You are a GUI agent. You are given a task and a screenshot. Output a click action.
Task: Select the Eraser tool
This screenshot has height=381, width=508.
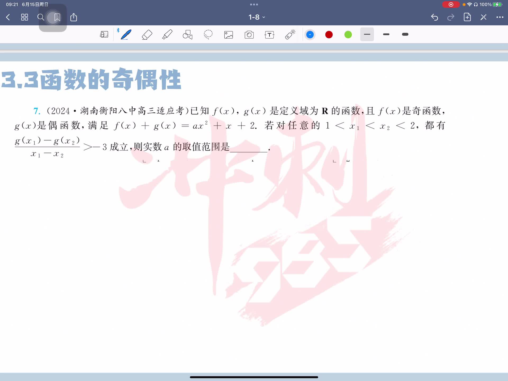coord(147,35)
